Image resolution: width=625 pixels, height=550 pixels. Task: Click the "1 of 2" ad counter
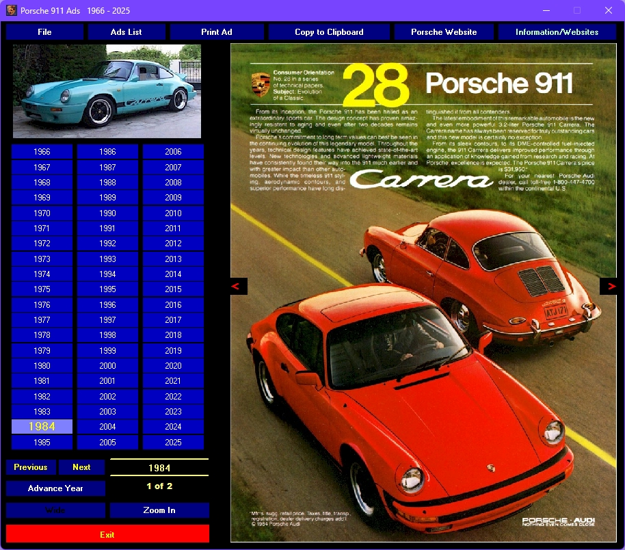(x=159, y=486)
